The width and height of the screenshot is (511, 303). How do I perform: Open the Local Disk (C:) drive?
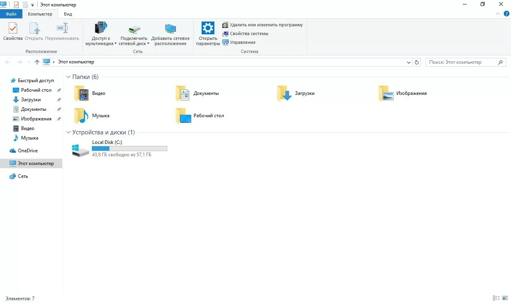(x=81, y=149)
